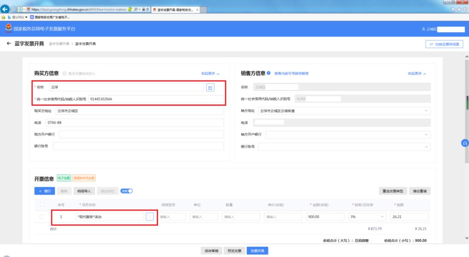The image size is (469, 257).
Task: Open the browser home icon
Action: (x=454, y=9)
